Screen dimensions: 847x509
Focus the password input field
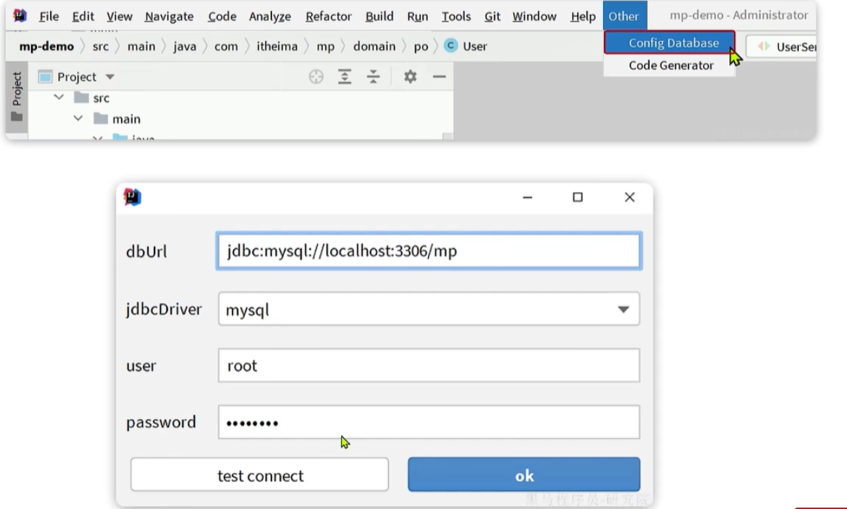pos(429,423)
